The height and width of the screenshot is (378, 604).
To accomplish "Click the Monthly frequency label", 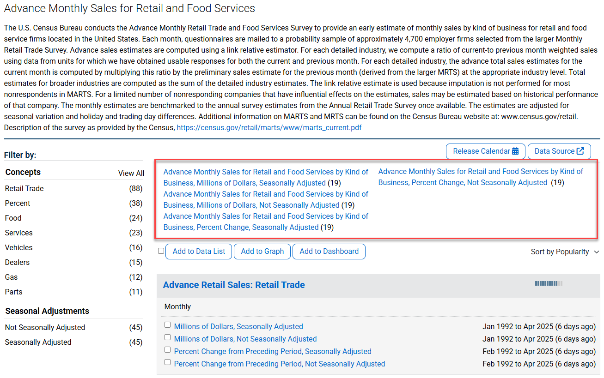I will [178, 306].
